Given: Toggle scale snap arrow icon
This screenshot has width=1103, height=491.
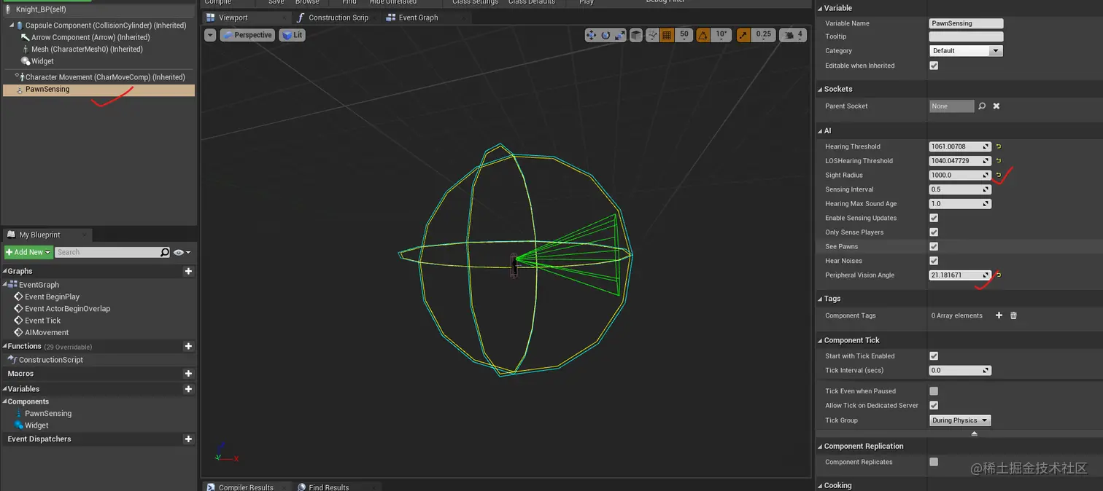Looking at the screenshot, I should pos(743,35).
